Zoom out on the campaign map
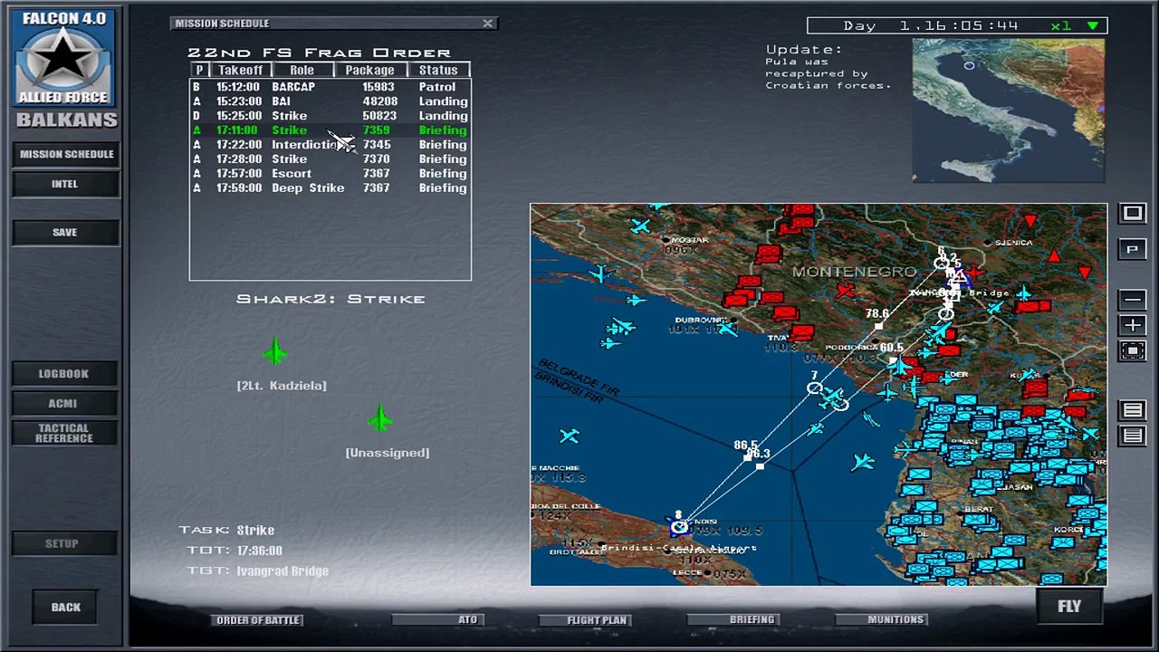Screen dimensions: 1159x652 click(x=1133, y=300)
